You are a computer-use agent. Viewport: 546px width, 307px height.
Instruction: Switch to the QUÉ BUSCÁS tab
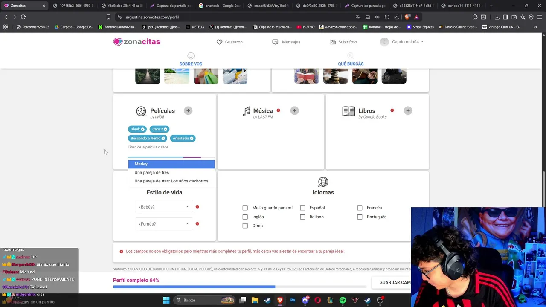click(351, 59)
